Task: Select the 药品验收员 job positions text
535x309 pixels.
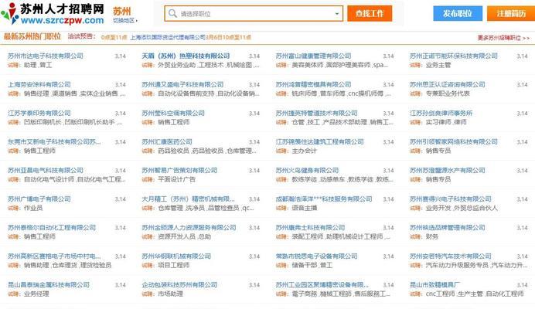Action: pyautogui.click(x=206, y=151)
